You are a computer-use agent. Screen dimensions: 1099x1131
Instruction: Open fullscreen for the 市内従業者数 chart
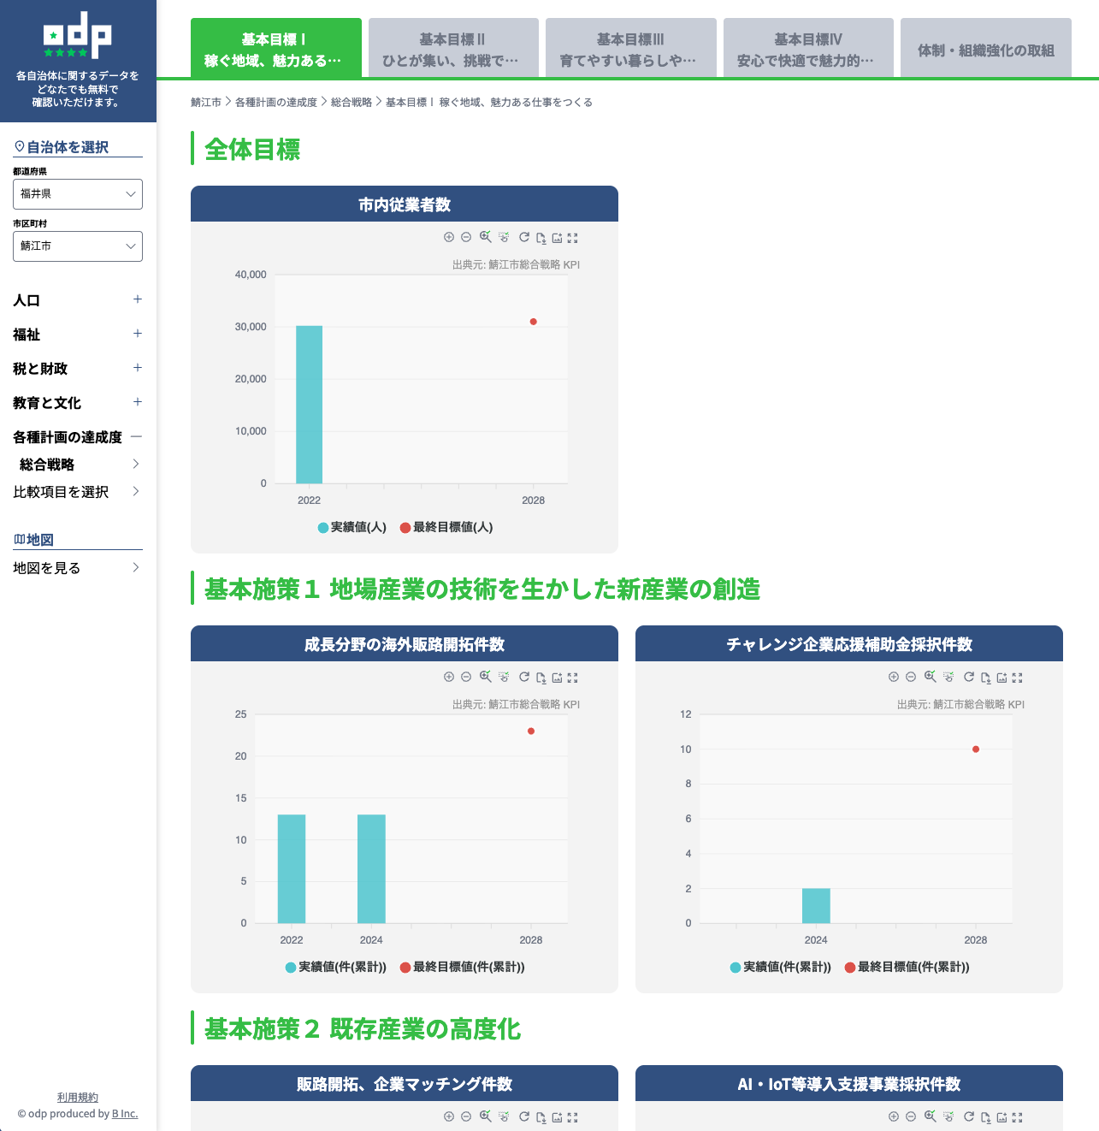click(x=573, y=238)
